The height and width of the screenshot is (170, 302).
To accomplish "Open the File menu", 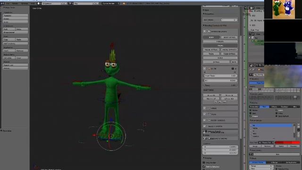I will point(8,3).
